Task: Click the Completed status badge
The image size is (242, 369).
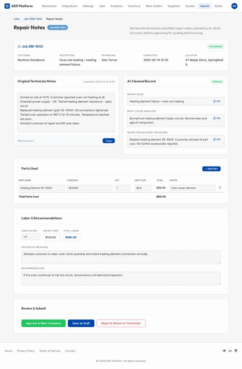Action: pyautogui.click(x=216, y=46)
